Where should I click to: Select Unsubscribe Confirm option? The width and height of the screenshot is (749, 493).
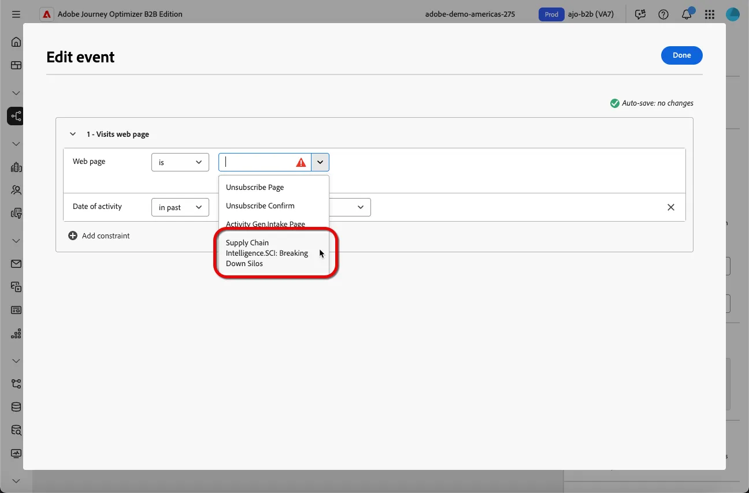(274, 206)
